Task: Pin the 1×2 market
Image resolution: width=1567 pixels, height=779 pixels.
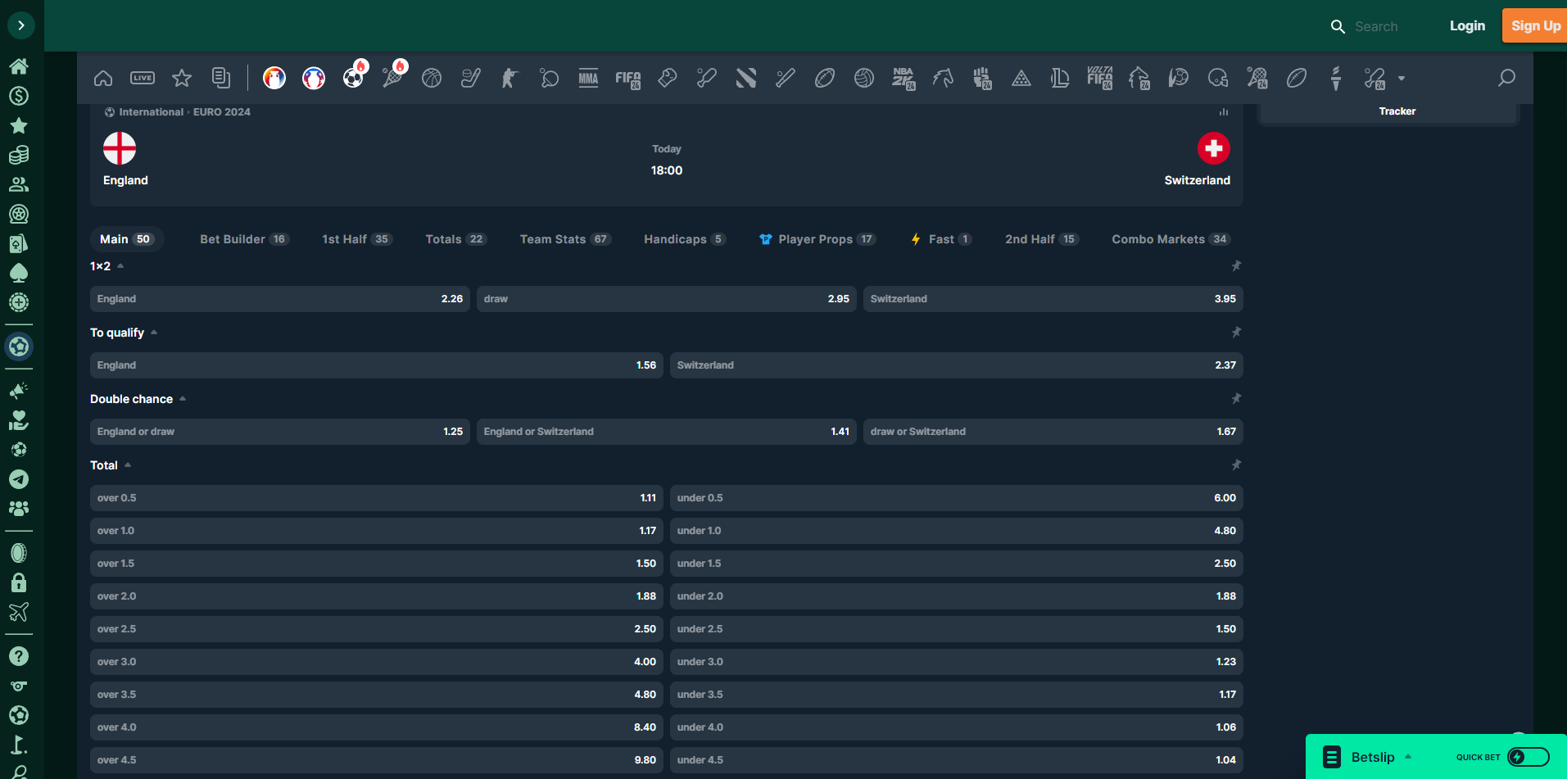Action: pyautogui.click(x=1236, y=265)
